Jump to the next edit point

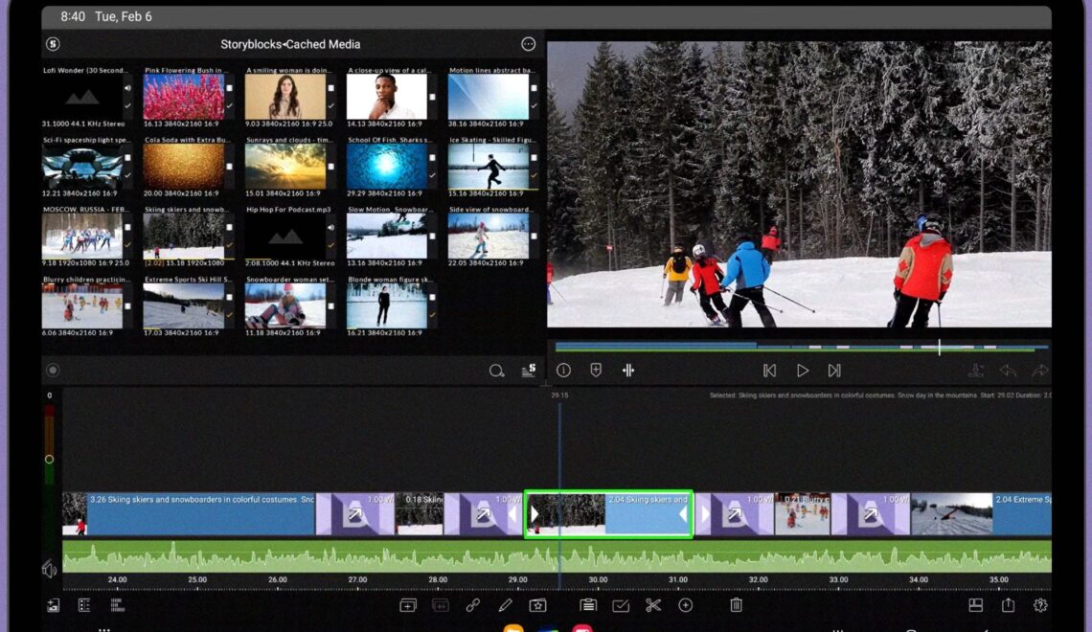coord(834,371)
